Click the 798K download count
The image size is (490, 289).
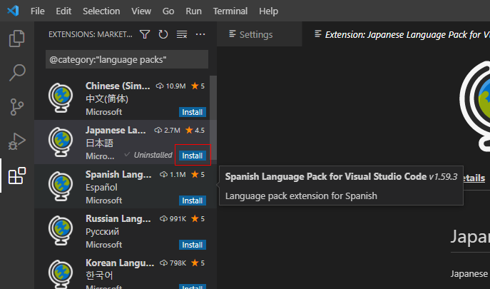tap(173, 263)
